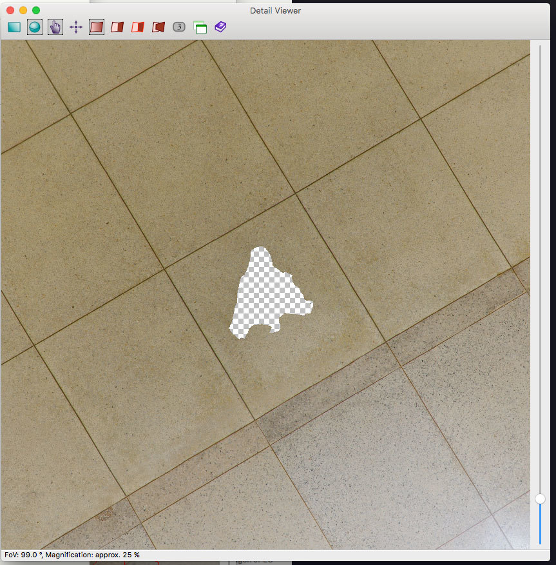This screenshot has width=556, height=565.
Task: Select the spherical projection globe icon
Action: (x=35, y=27)
